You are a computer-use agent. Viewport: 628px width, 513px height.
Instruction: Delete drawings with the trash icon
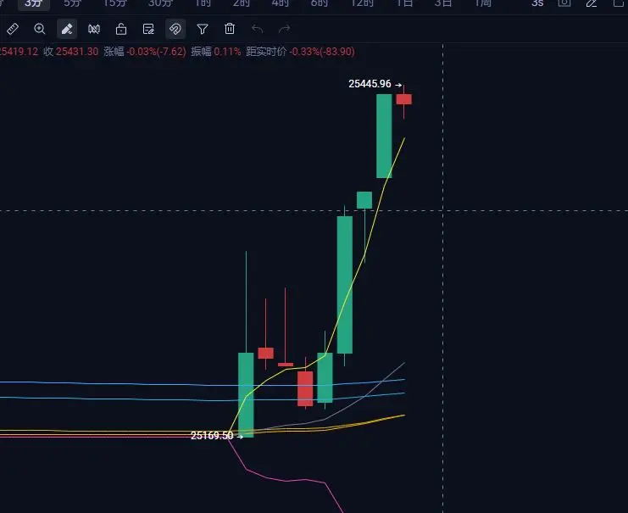[x=230, y=29]
